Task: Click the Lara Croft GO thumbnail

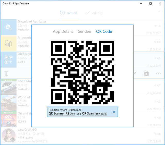Action: (x=9, y=135)
